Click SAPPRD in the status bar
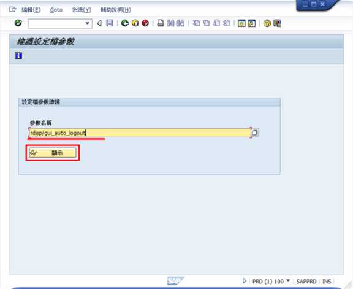Image resolution: width=353 pixels, height=289 pixels. tap(306, 282)
